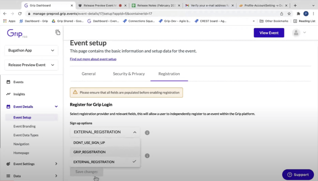
Task: Click the user avatar icon in the header
Action: coord(296,33)
